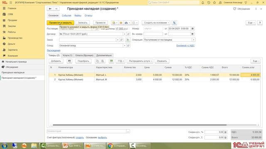
Task: Click the Сумма услуг cell 4 000,00
Action: pyautogui.click(x=251, y=75)
